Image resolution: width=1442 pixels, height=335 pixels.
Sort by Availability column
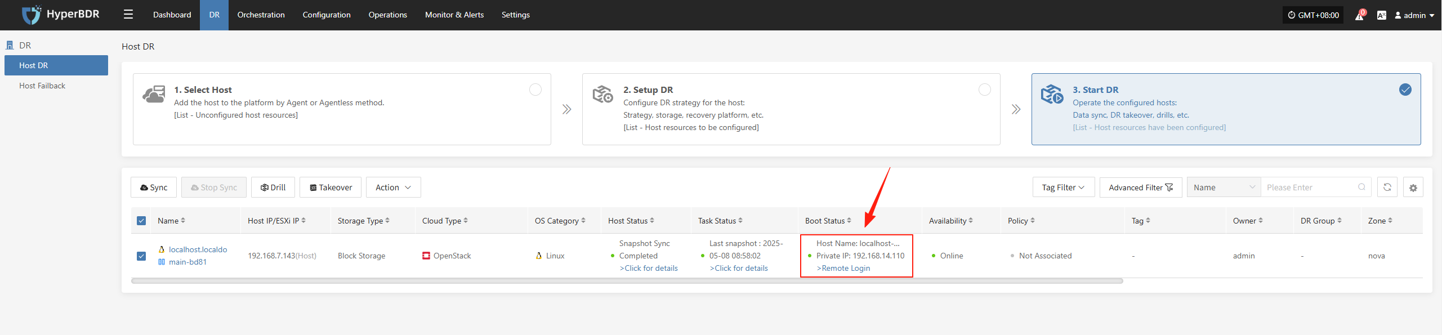[x=971, y=221]
